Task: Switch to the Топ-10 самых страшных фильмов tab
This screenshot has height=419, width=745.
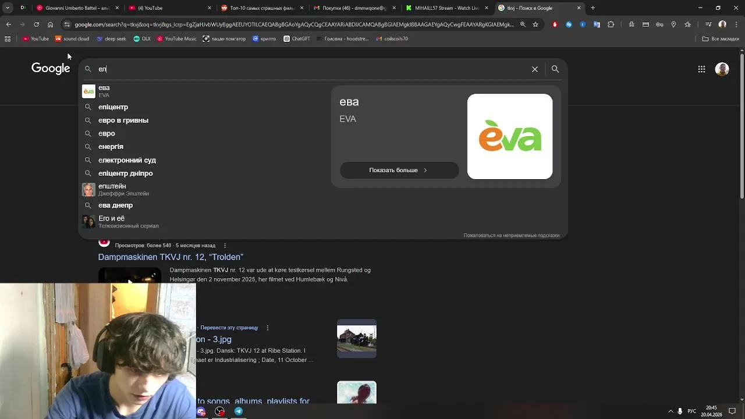Action: tap(262, 8)
